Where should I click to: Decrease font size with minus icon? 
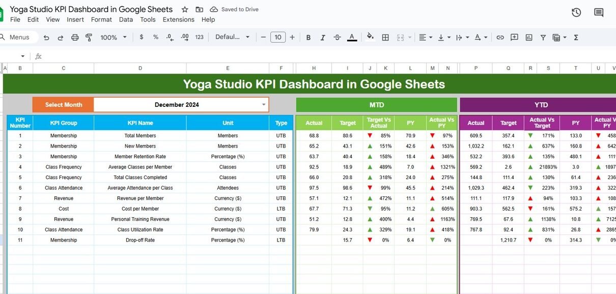point(263,37)
